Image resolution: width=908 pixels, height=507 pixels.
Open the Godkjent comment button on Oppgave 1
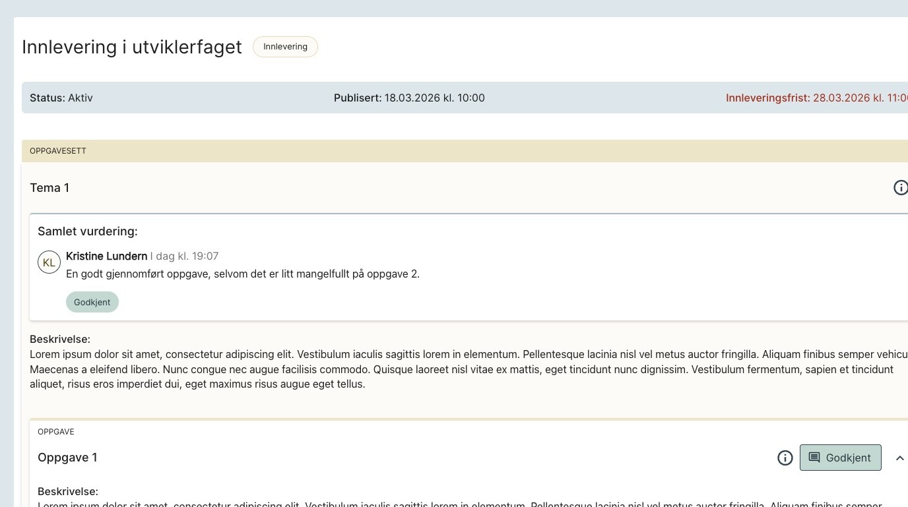pos(840,458)
